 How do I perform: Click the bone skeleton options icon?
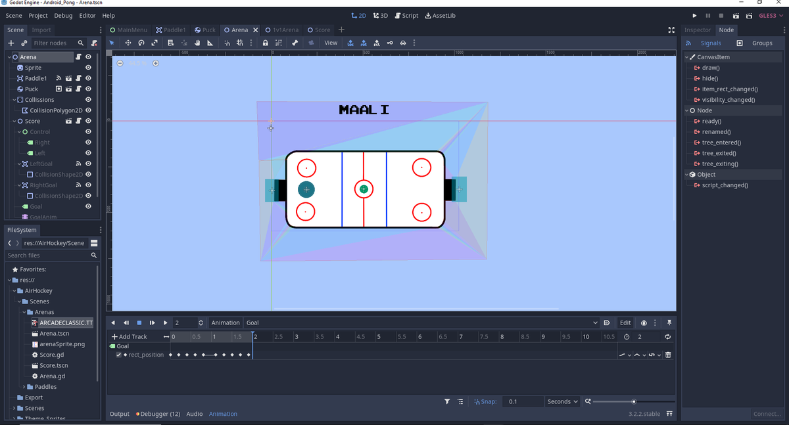click(295, 43)
